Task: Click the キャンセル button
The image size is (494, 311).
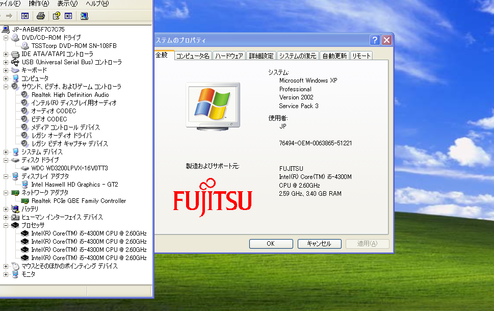Action: [320, 244]
